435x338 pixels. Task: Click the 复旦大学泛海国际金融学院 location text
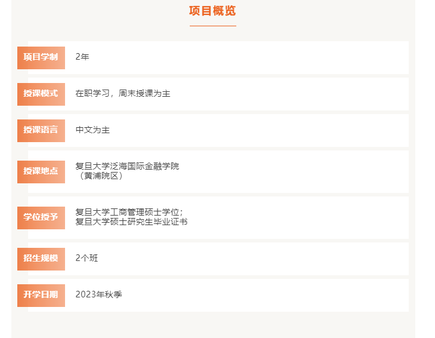[127, 167]
